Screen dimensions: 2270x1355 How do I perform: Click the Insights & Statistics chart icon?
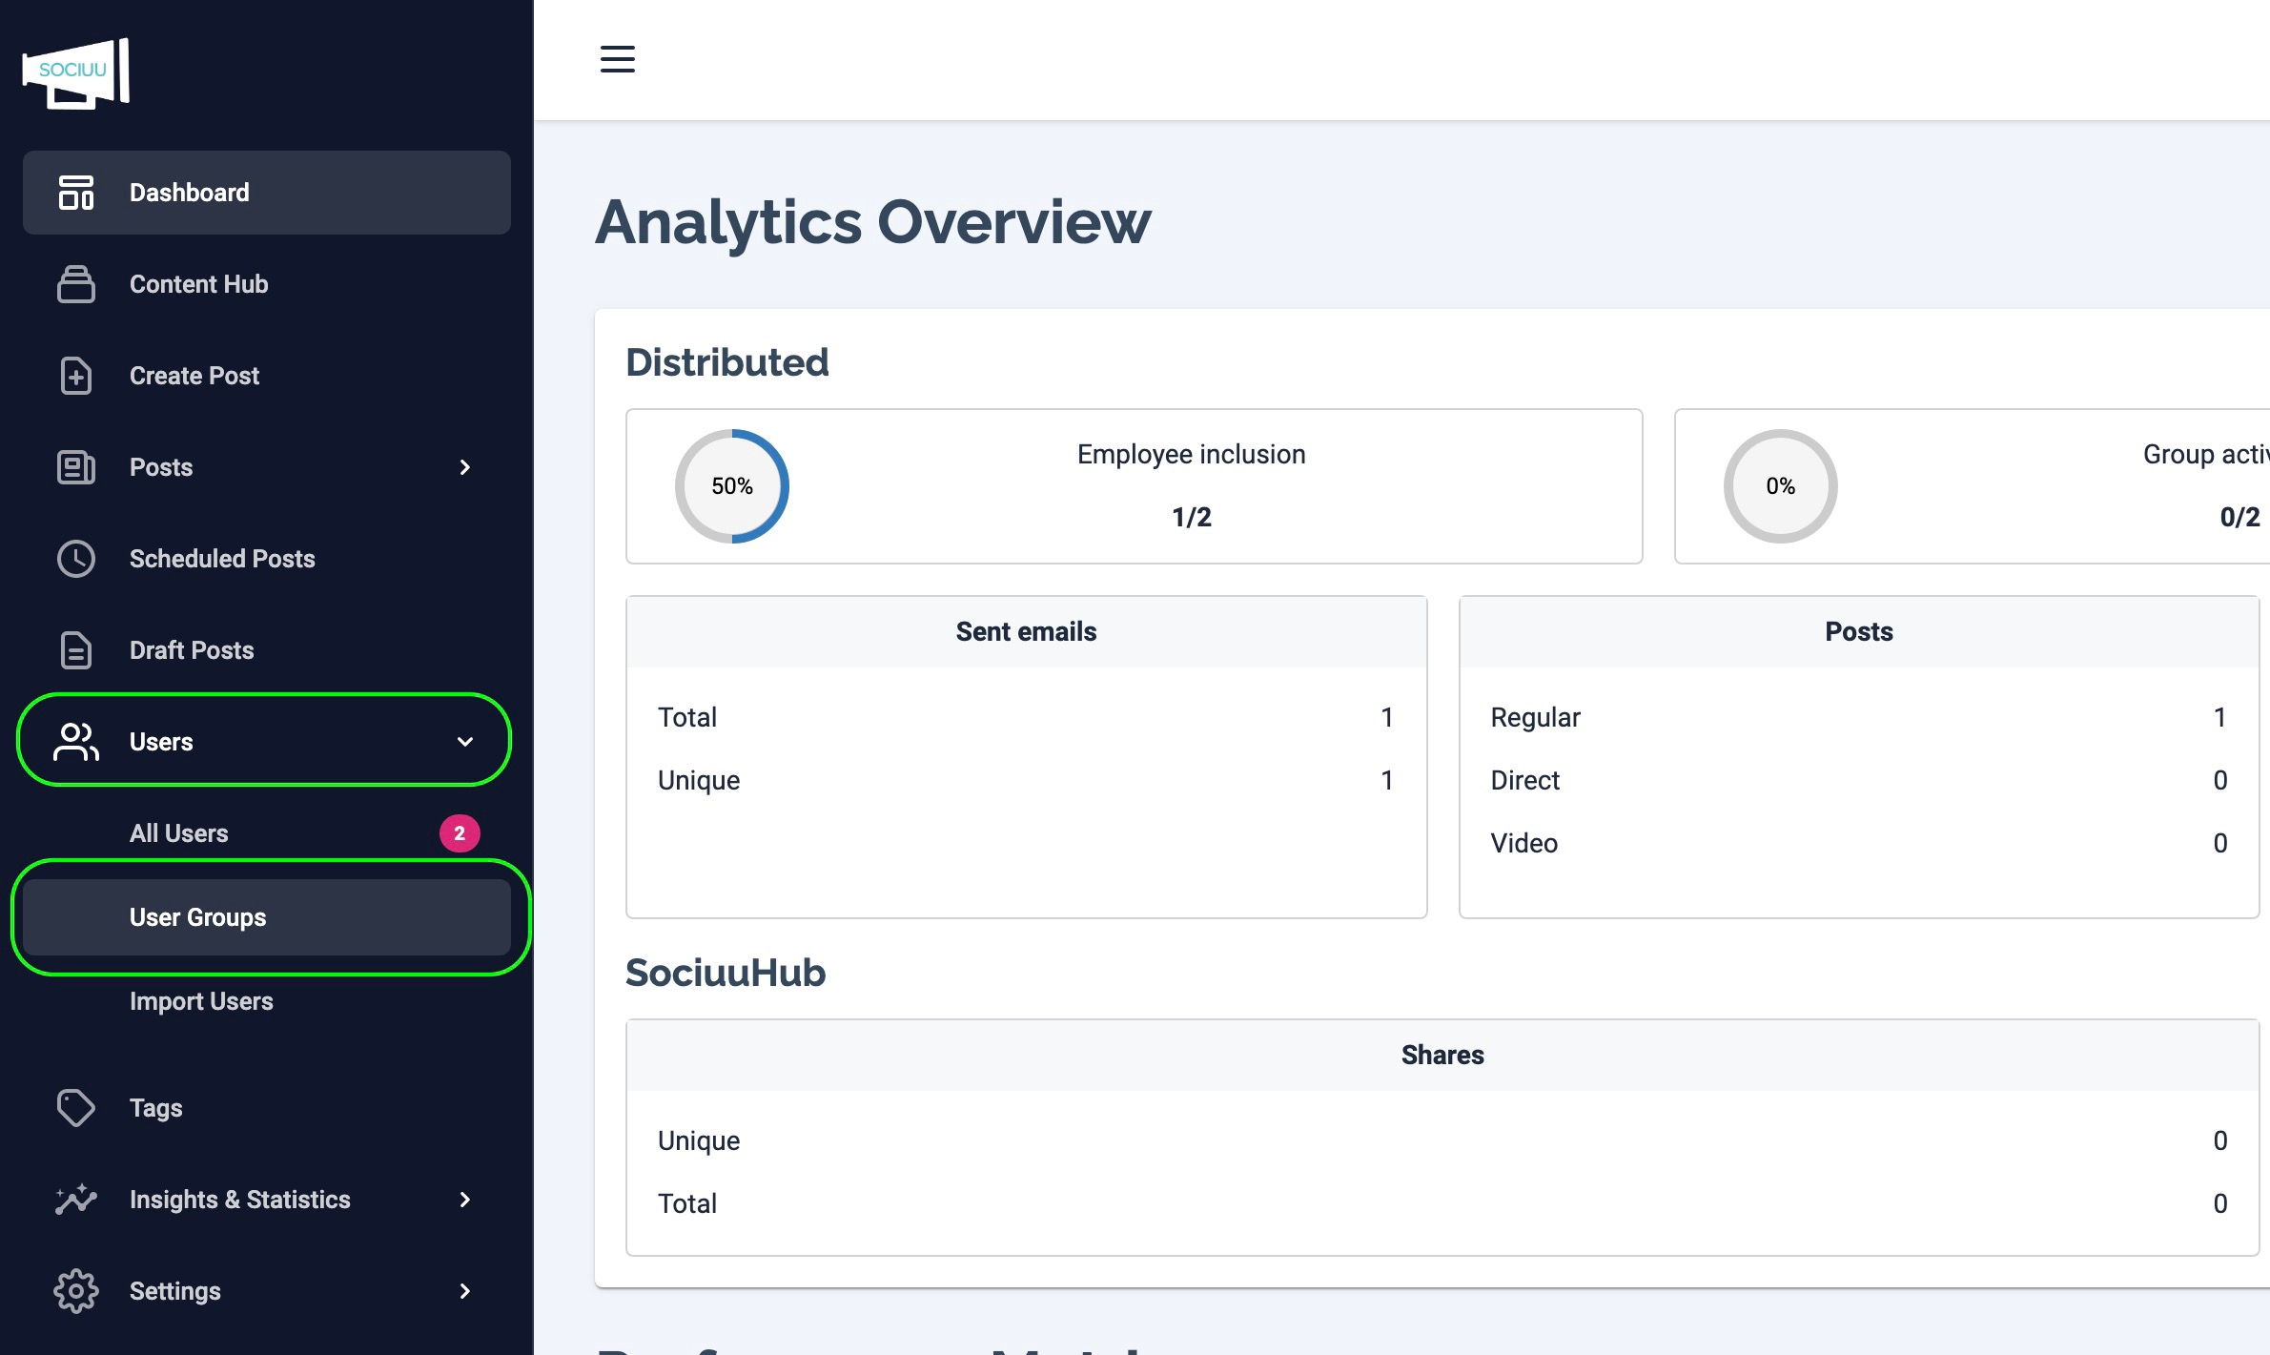(76, 1200)
